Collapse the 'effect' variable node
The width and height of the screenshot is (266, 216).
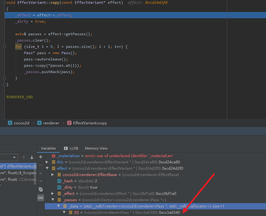click(47, 168)
